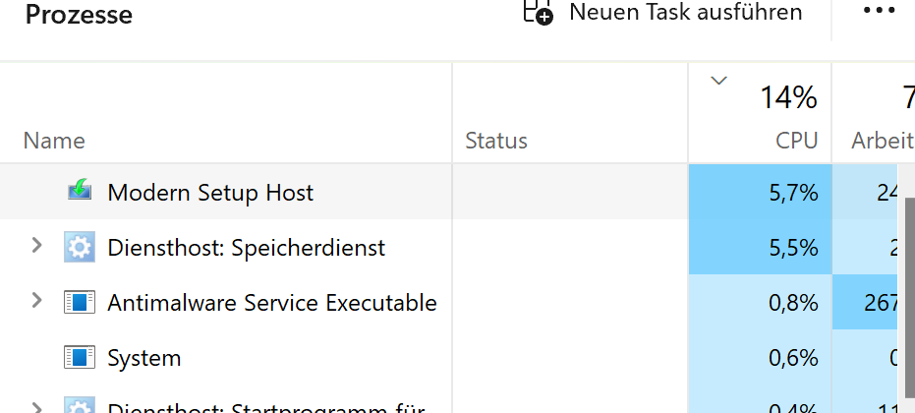Sort processes by the Name column
The image size is (915, 413).
click(x=54, y=141)
